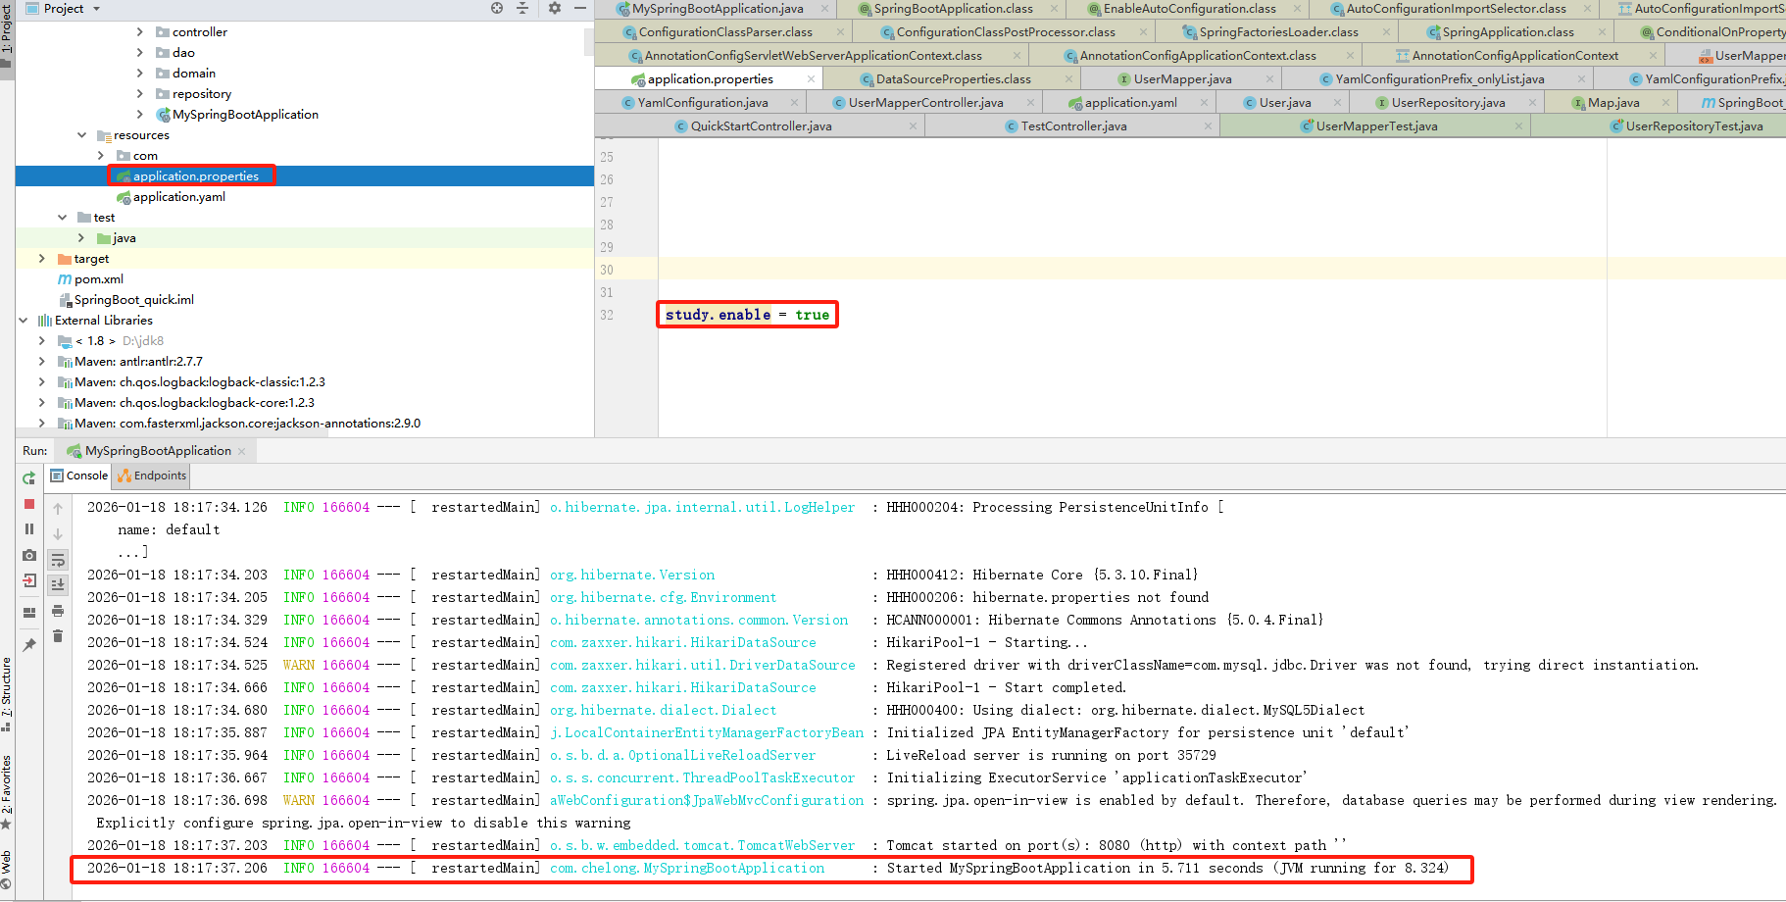Toggle the 1: Project tool window stripe
This screenshot has height=902, width=1786.
[7, 33]
